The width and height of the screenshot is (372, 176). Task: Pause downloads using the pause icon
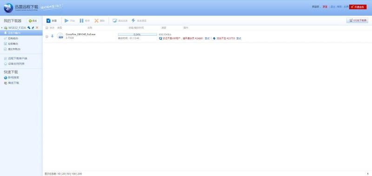click(x=81, y=21)
